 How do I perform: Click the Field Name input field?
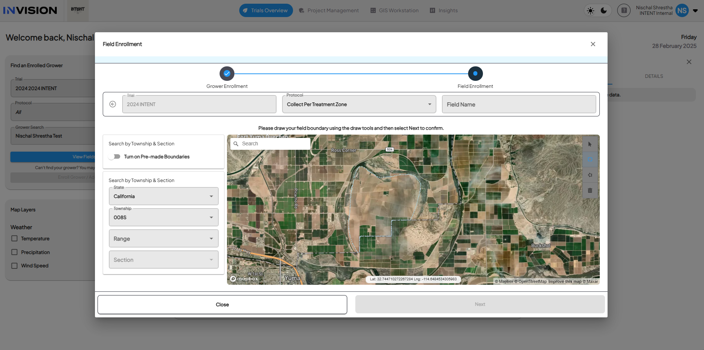point(519,104)
